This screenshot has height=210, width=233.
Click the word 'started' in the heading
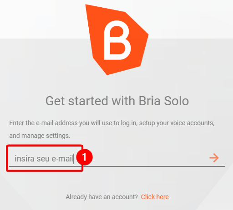88,101
